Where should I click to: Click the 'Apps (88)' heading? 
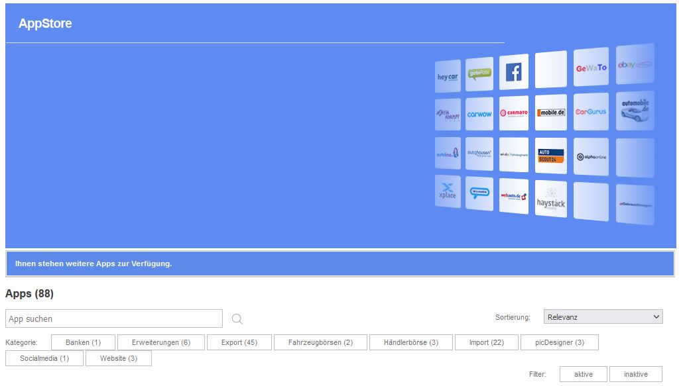pos(29,294)
